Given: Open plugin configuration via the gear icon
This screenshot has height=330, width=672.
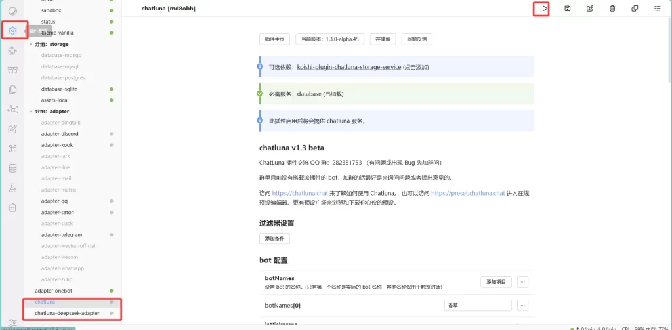Looking at the screenshot, I should click(x=12, y=31).
